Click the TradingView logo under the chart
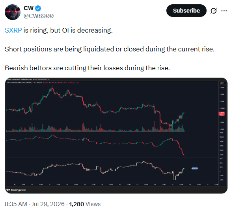Image resolution: width=233 pixels, height=210 pixels. pos(16,190)
